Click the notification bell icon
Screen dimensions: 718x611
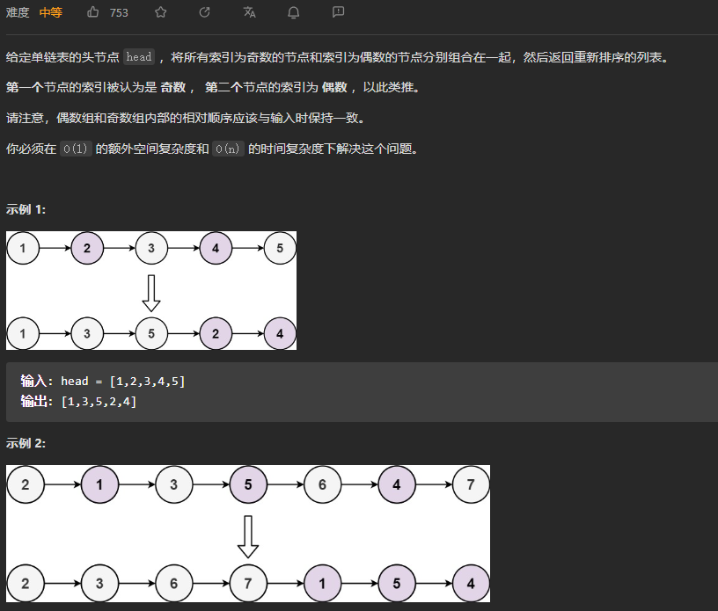click(x=294, y=12)
